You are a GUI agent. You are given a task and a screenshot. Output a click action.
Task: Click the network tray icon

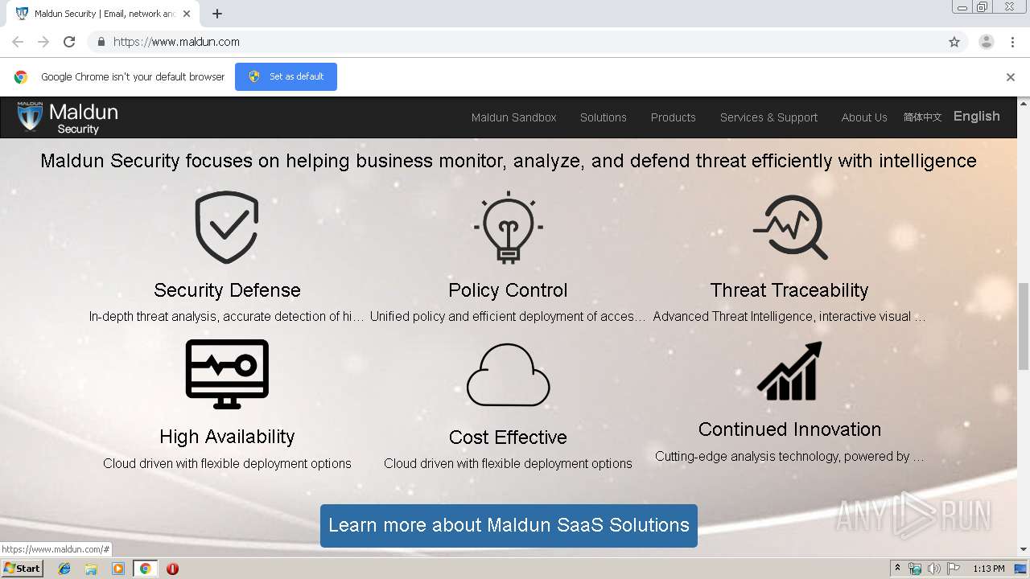click(915, 569)
